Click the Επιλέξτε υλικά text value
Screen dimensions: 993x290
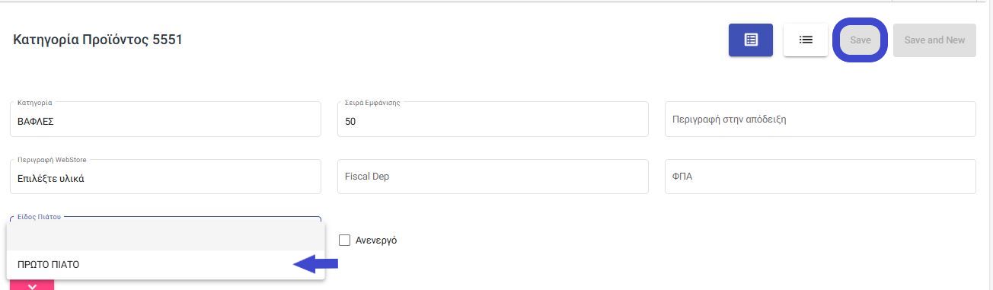(x=50, y=180)
